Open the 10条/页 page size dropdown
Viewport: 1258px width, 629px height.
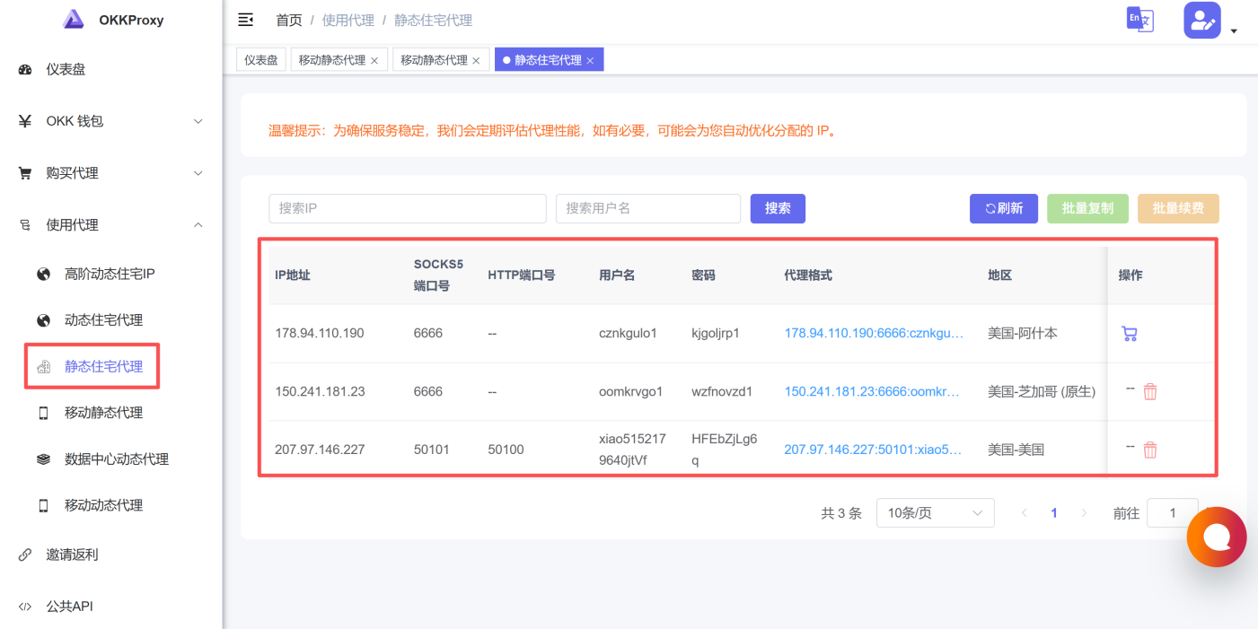pos(935,513)
